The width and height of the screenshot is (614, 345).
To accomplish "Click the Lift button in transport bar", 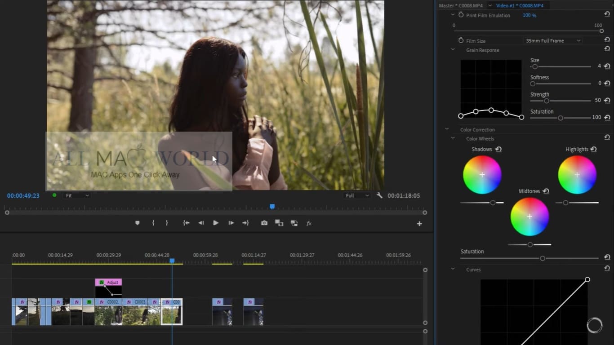I will point(279,223).
